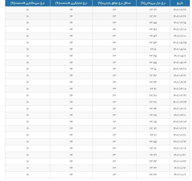Click the تاریخ column header
192x181 pixels.
(x=180, y=3)
